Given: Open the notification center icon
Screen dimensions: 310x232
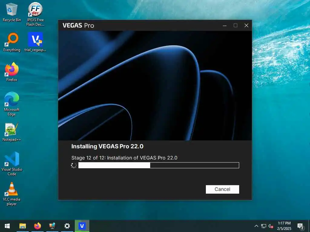Looking at the screenshot, I should (x=300, y=226).
